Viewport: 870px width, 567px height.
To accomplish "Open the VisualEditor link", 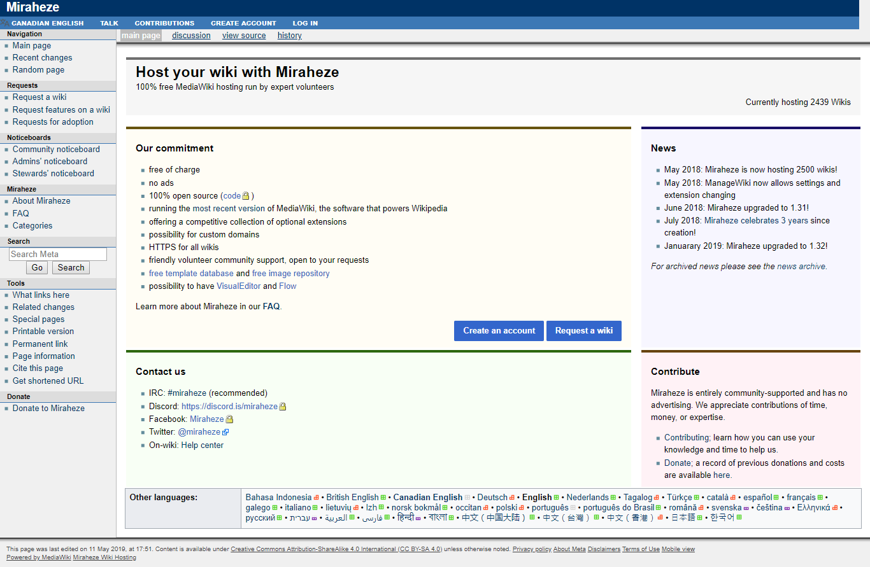I will (239, 286).
